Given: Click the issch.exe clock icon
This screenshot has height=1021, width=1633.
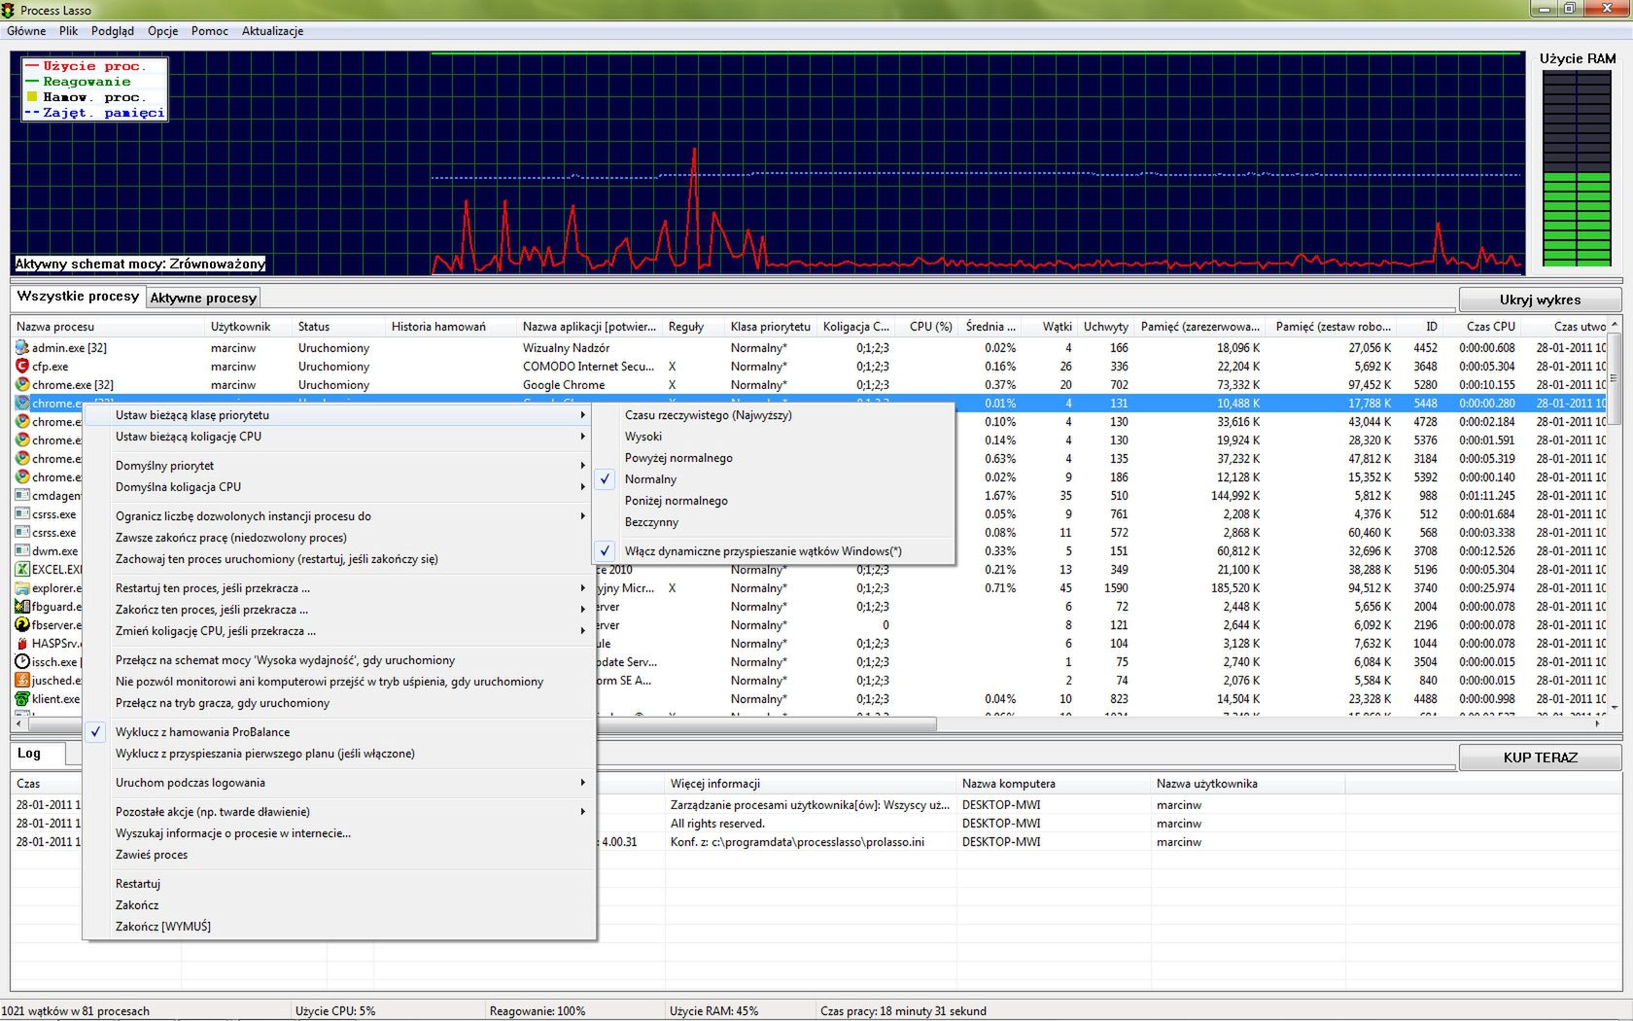Looking at the screenshot, I should (21, 662).
